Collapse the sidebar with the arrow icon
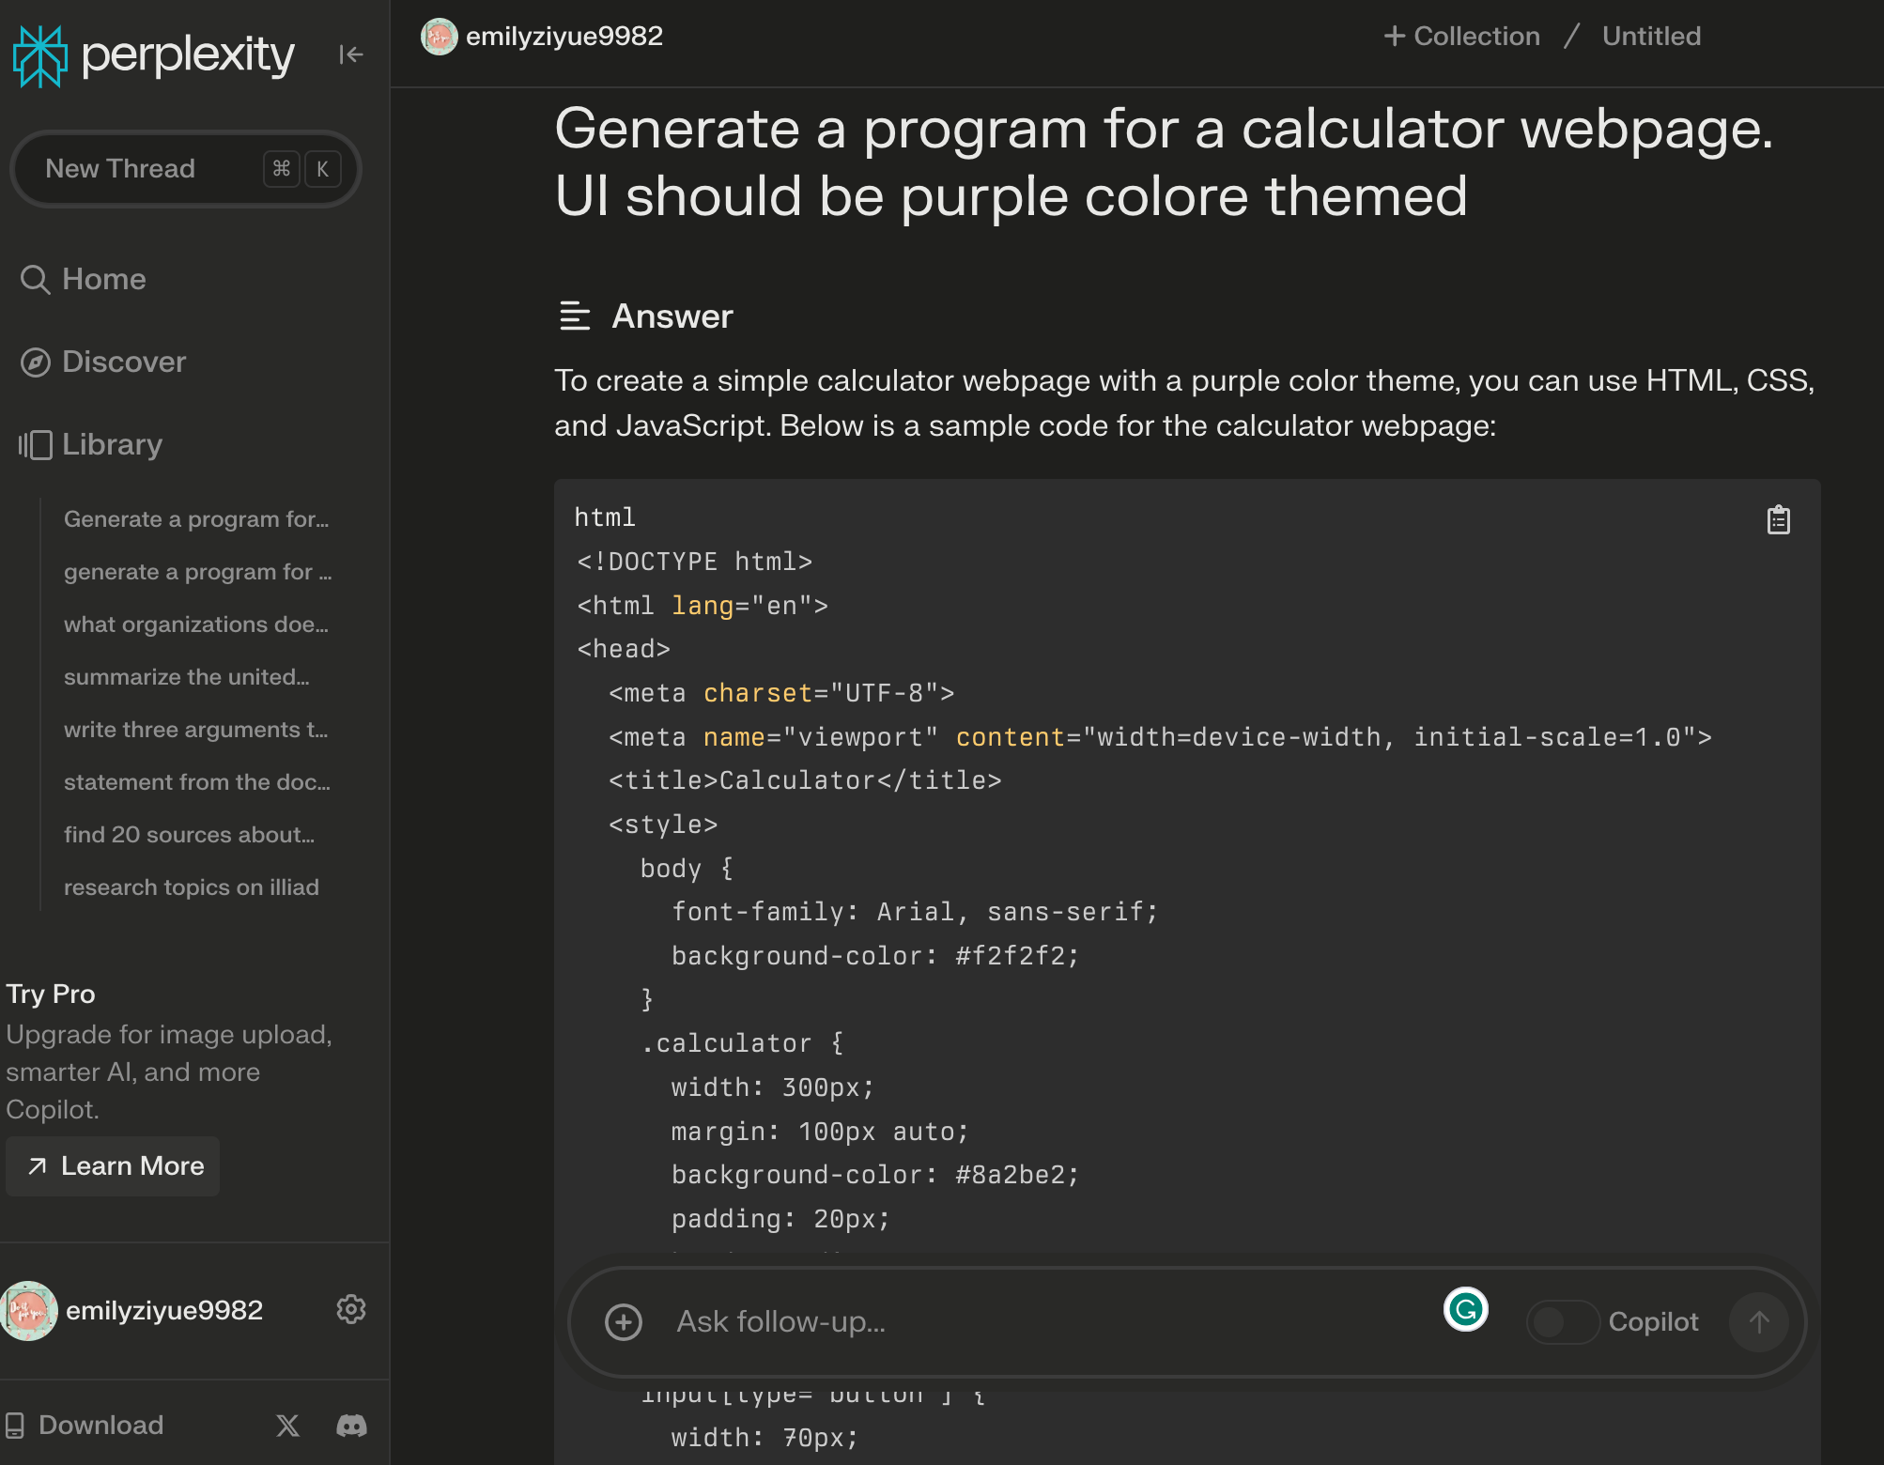The height and width of the screenshot is (1465, 1884). (350, 54)
